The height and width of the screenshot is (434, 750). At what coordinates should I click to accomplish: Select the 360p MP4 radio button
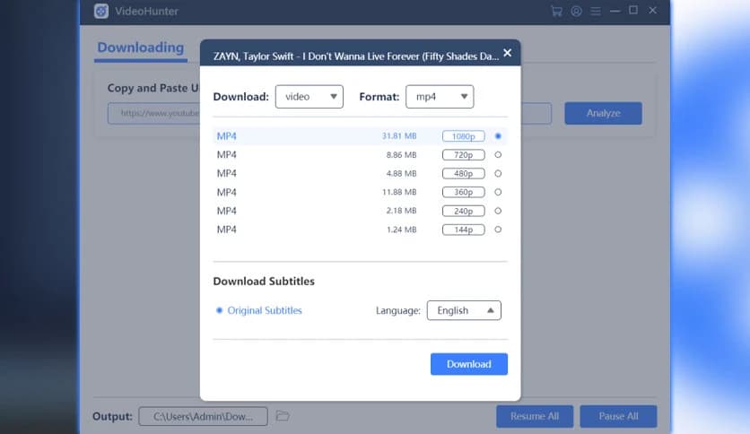[x=498, y=192]
